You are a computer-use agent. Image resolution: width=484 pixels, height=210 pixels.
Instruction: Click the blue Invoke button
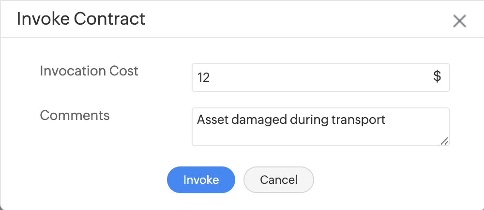coord(201,180)
